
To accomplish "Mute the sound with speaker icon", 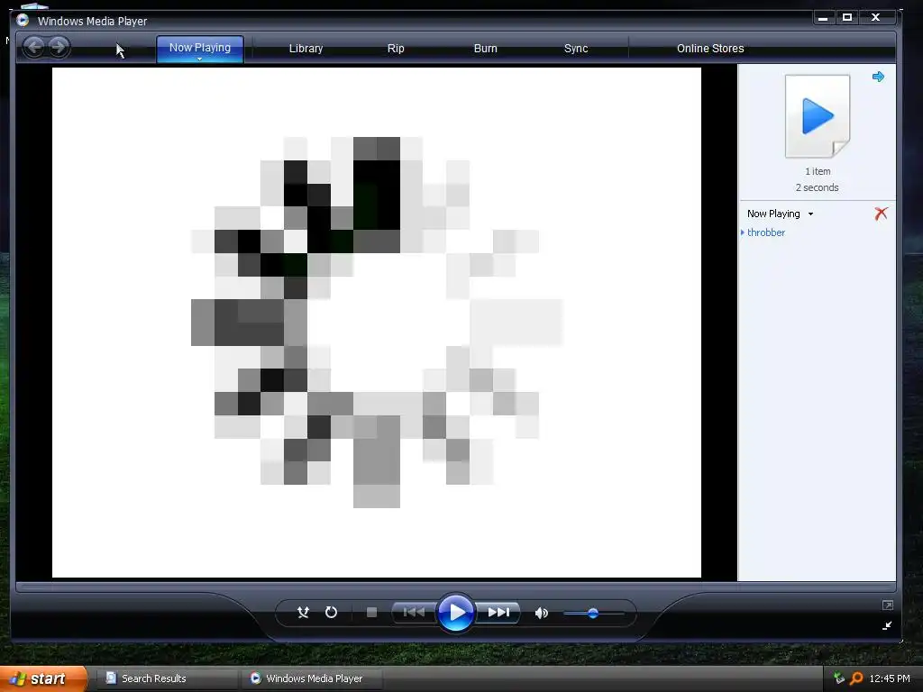I will [x=541, y=613].
